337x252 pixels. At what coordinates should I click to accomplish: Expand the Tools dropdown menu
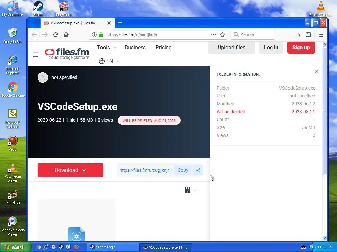[106, 47]
